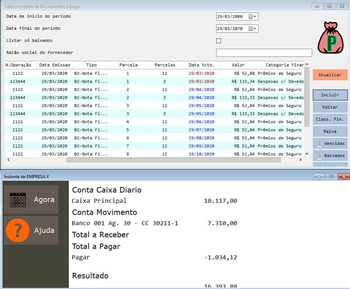Close the 'Lista completa de Documentos a pagar' window
Image resolution: width=350 pixels, height=289 pixels.
point(342,6)
